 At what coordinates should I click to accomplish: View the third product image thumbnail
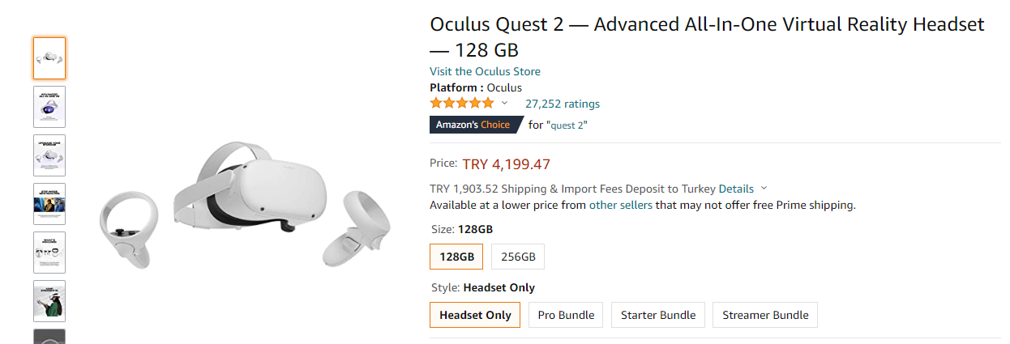coord(49,155)
